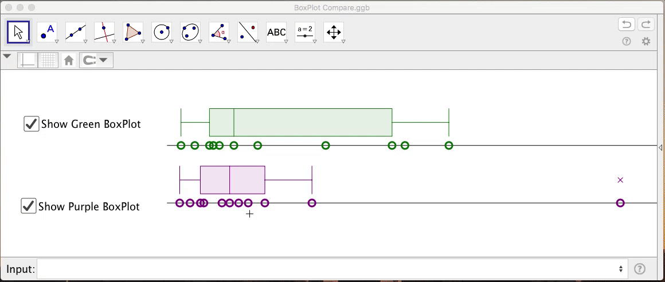This screenshot has width=665, height=282.
Task: Click the 'Show Green BoxPlot' label text
Action: (91, 124)
